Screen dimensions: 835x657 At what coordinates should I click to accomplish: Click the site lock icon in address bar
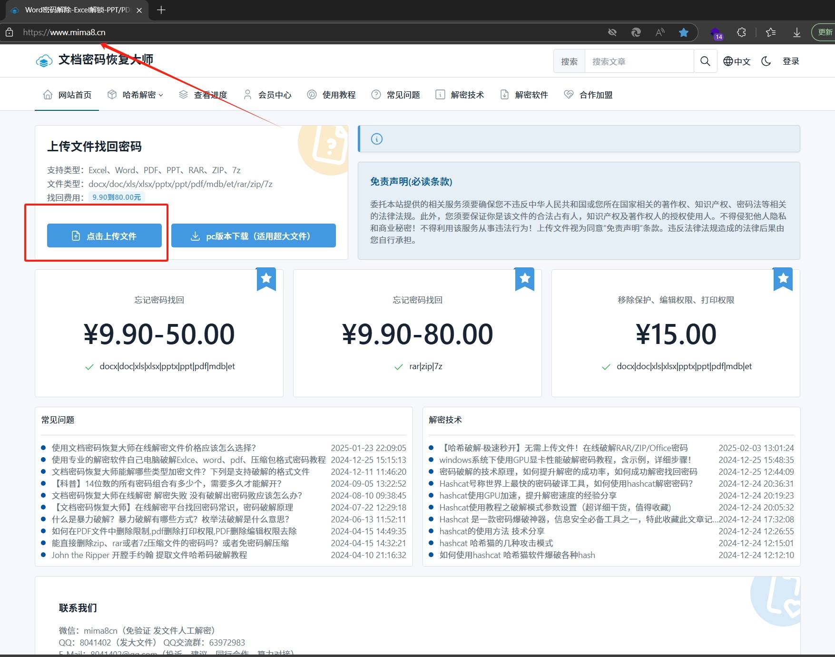[9, 32]
